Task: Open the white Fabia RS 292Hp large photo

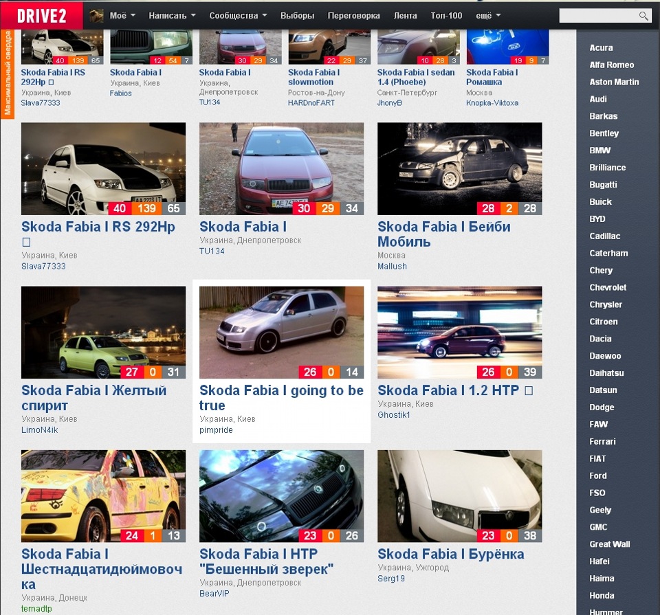Action: point(103,168)
